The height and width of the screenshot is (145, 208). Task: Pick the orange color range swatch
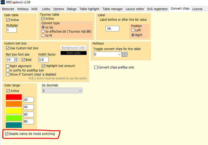(14, 104)
